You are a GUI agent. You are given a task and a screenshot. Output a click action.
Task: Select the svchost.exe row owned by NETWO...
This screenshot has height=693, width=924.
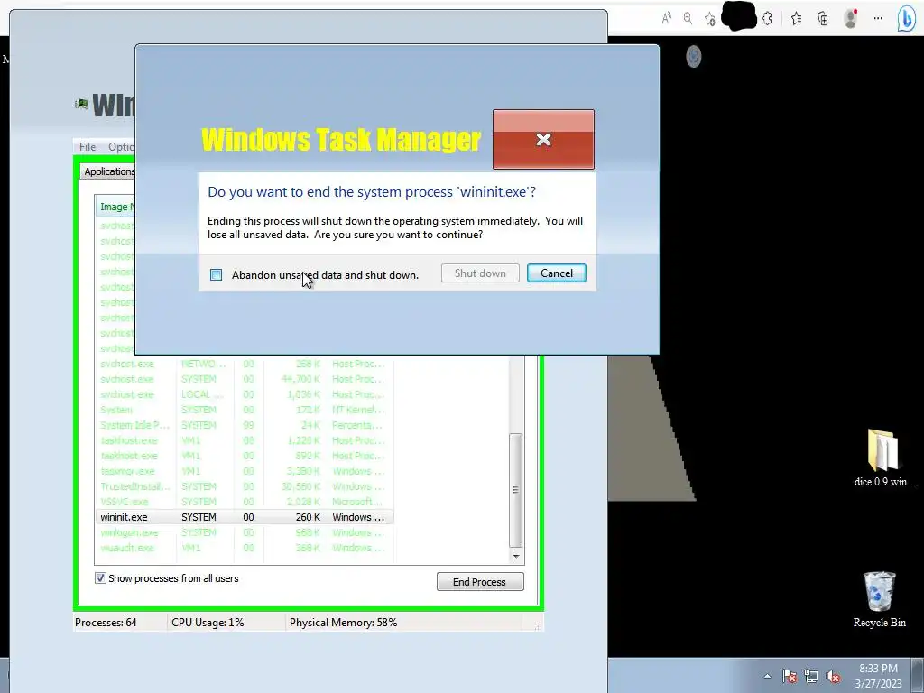244,364
